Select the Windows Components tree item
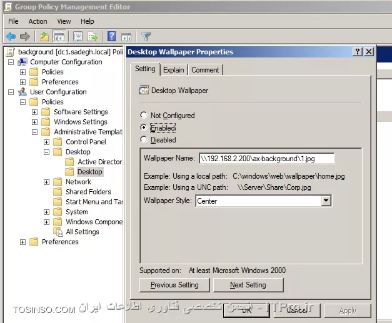Image resolution: width=392 pixels, height=323 pixels. [94, 222]
